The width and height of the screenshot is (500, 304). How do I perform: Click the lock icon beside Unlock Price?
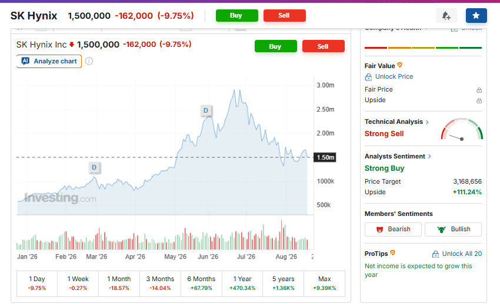pyautogui.click(x=368, y=77)
